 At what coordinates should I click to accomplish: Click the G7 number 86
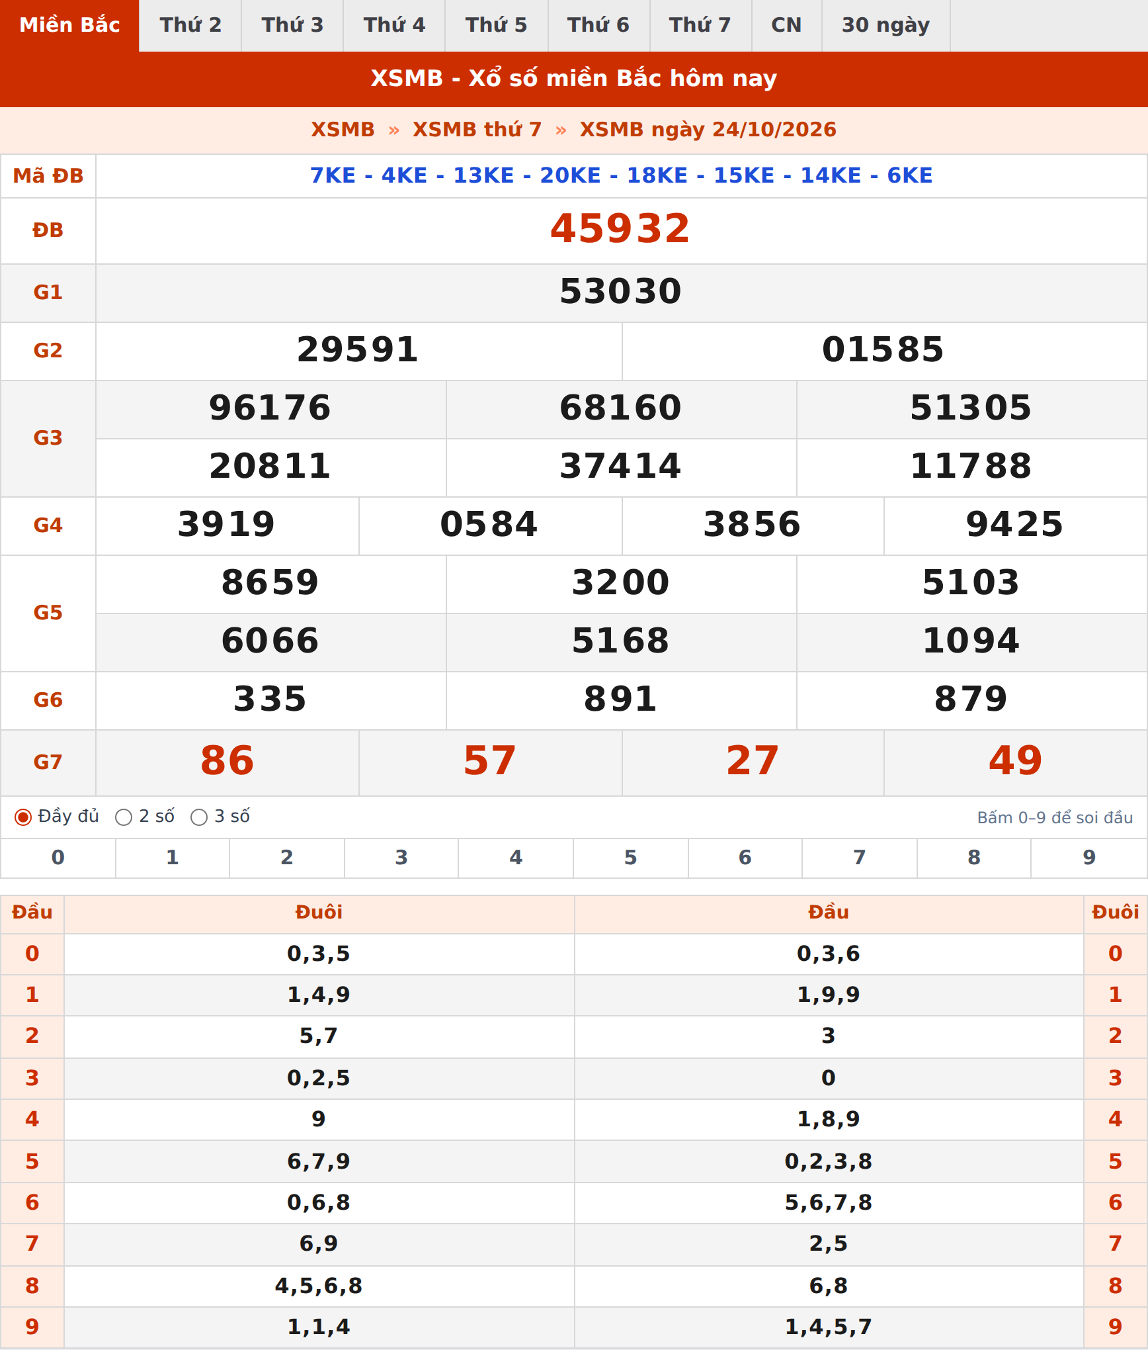pyautogui.click(x=227, y=761)
